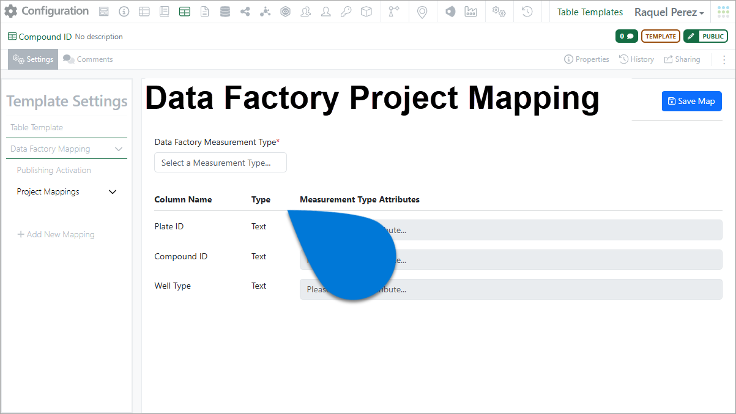The height and width of the screenshot is (414, 736).
Task: Expand the Project Mappings chevron
Action: click(x=113, y=191)
